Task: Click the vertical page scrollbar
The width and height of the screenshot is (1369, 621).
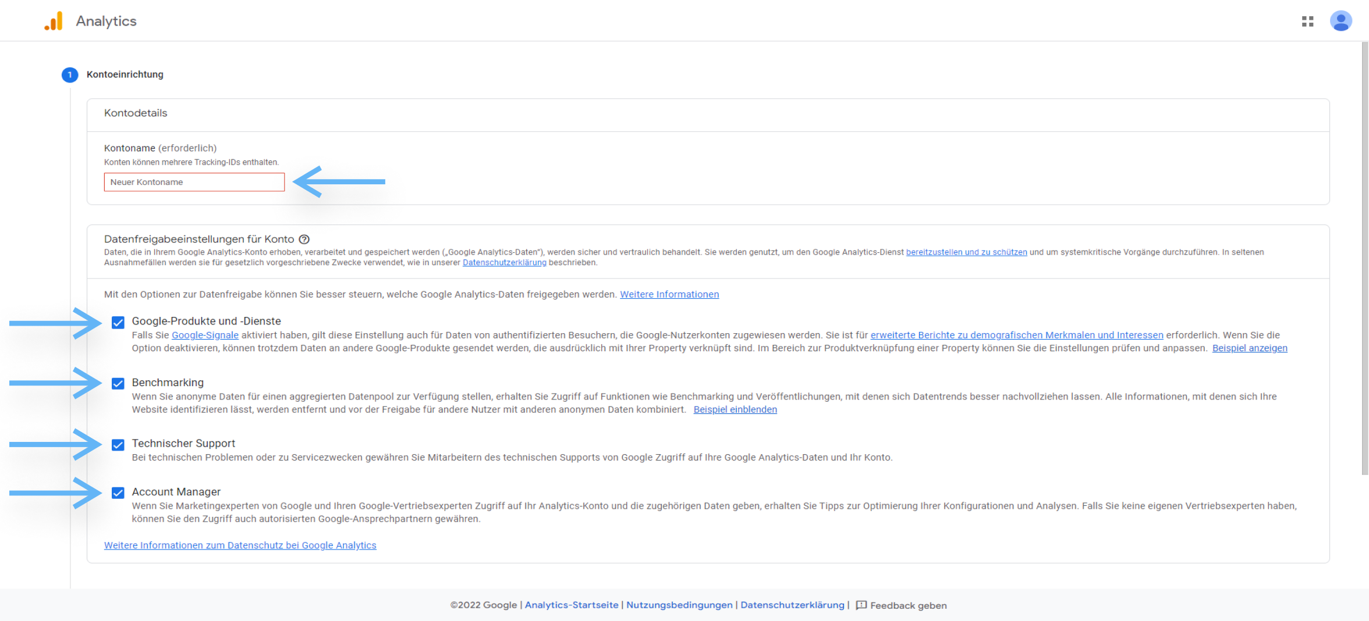Action: (1364, 259)
